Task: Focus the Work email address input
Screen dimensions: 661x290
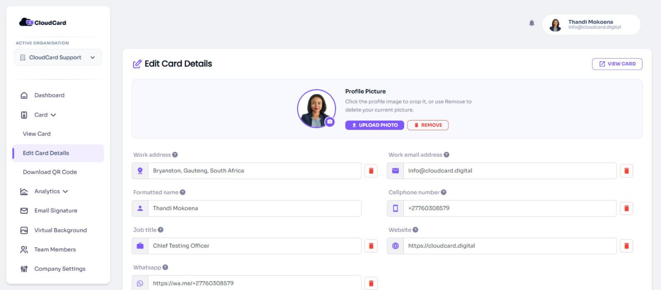Action: (x=510, y=171)
